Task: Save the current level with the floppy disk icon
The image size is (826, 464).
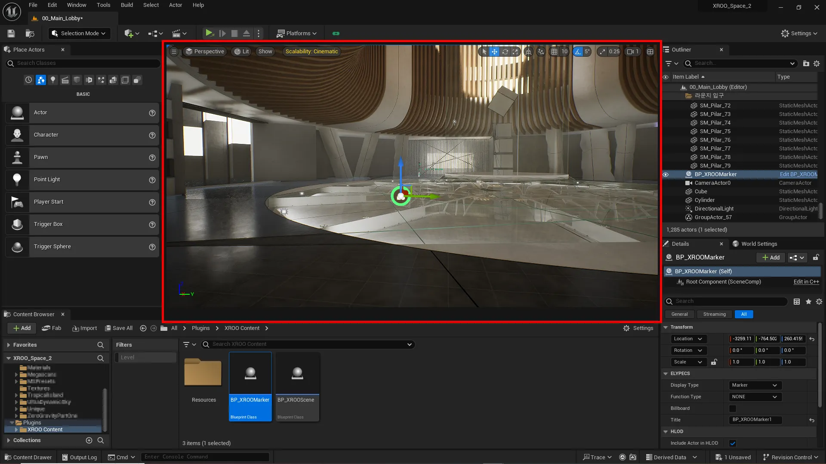Action: pyautogui.click(x=11, y=34)
